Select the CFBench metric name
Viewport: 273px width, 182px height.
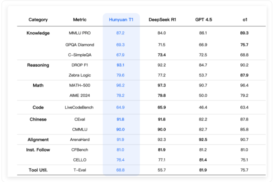80,150
